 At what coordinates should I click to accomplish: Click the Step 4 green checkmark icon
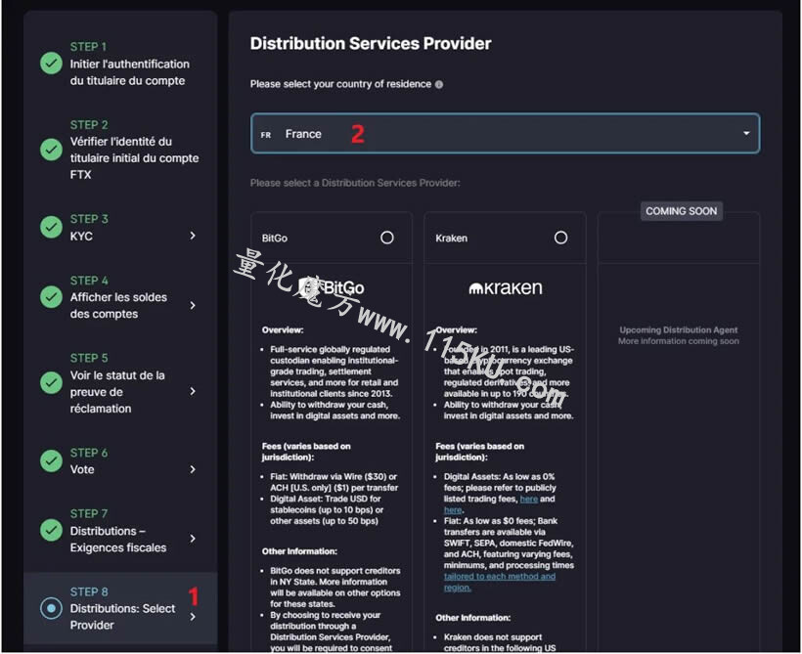51,297
